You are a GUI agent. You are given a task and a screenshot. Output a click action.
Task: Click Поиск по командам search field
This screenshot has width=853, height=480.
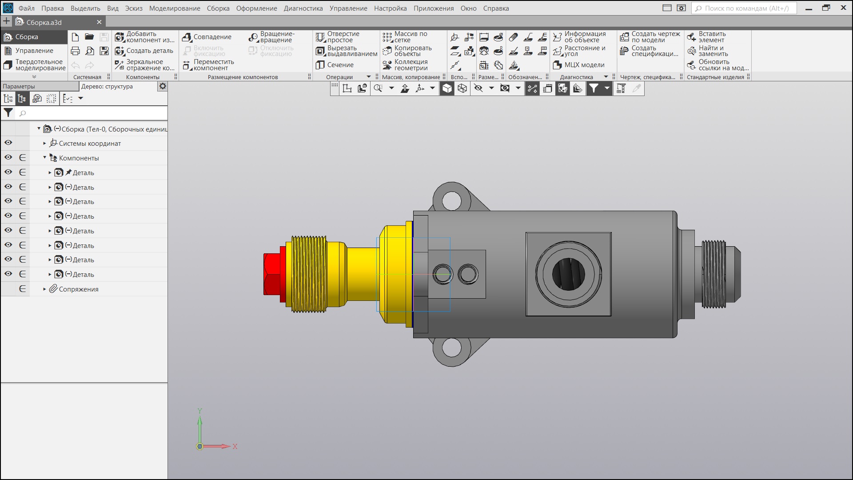click(x=744, y=8)
